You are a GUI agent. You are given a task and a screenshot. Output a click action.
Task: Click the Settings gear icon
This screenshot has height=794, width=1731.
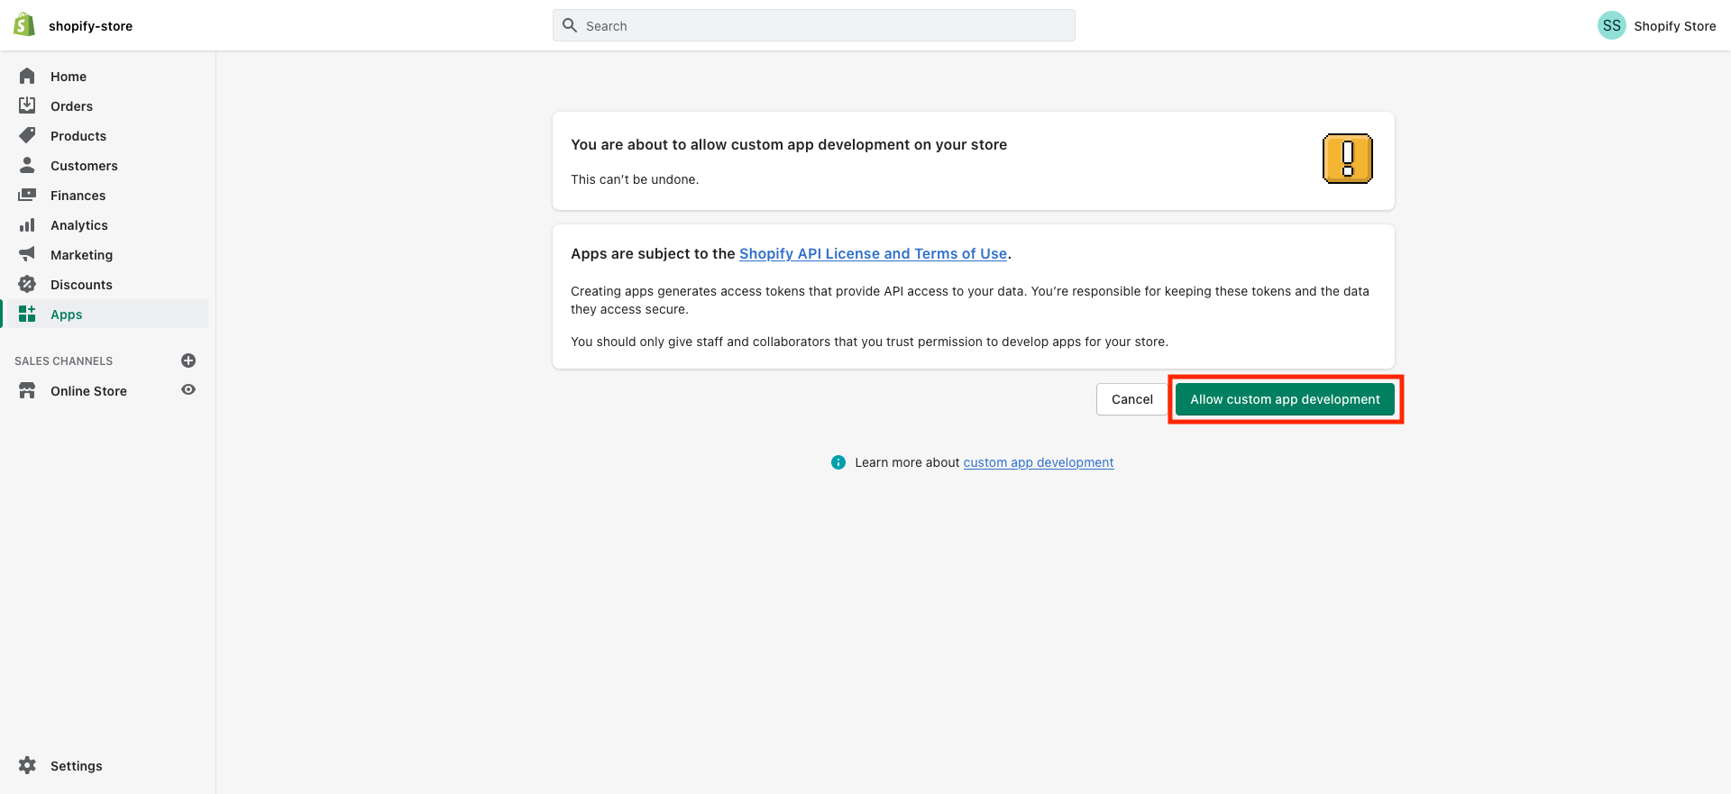coord(27,765)
